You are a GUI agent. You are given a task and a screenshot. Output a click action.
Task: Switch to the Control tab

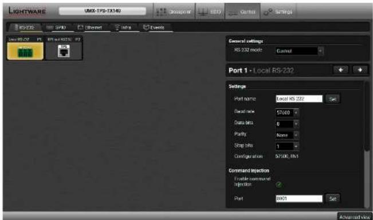pyautogui.click(x=242, y=11)
